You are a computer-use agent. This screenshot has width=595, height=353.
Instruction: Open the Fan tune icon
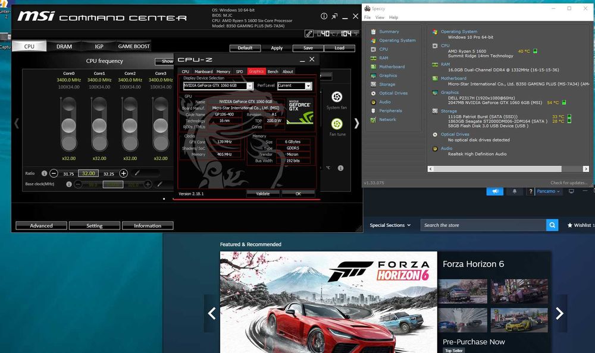(x=337, y=124)
